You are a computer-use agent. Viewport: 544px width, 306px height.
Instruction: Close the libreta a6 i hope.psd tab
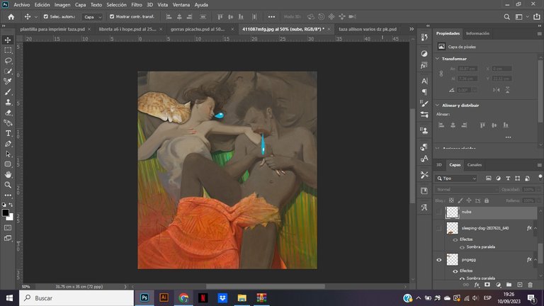(161, 29)
